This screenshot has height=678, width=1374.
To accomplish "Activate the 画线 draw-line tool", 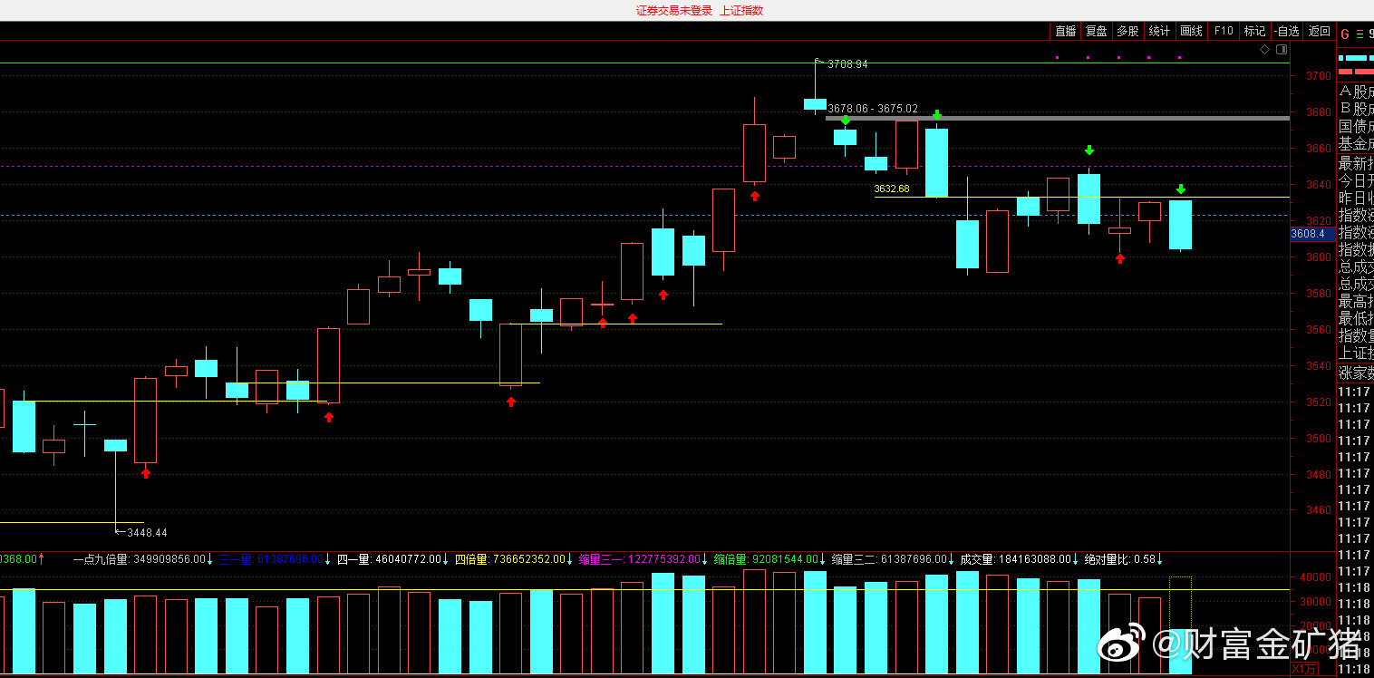I will pos(1191,31).
